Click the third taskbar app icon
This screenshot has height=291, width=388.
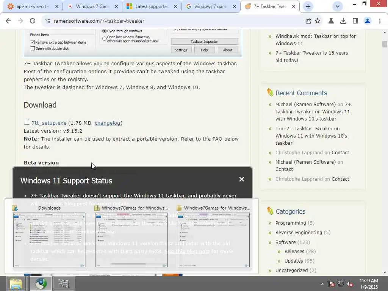64,283
